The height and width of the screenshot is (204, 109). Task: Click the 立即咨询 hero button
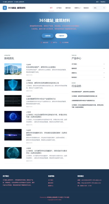click(x=47, y=36)
